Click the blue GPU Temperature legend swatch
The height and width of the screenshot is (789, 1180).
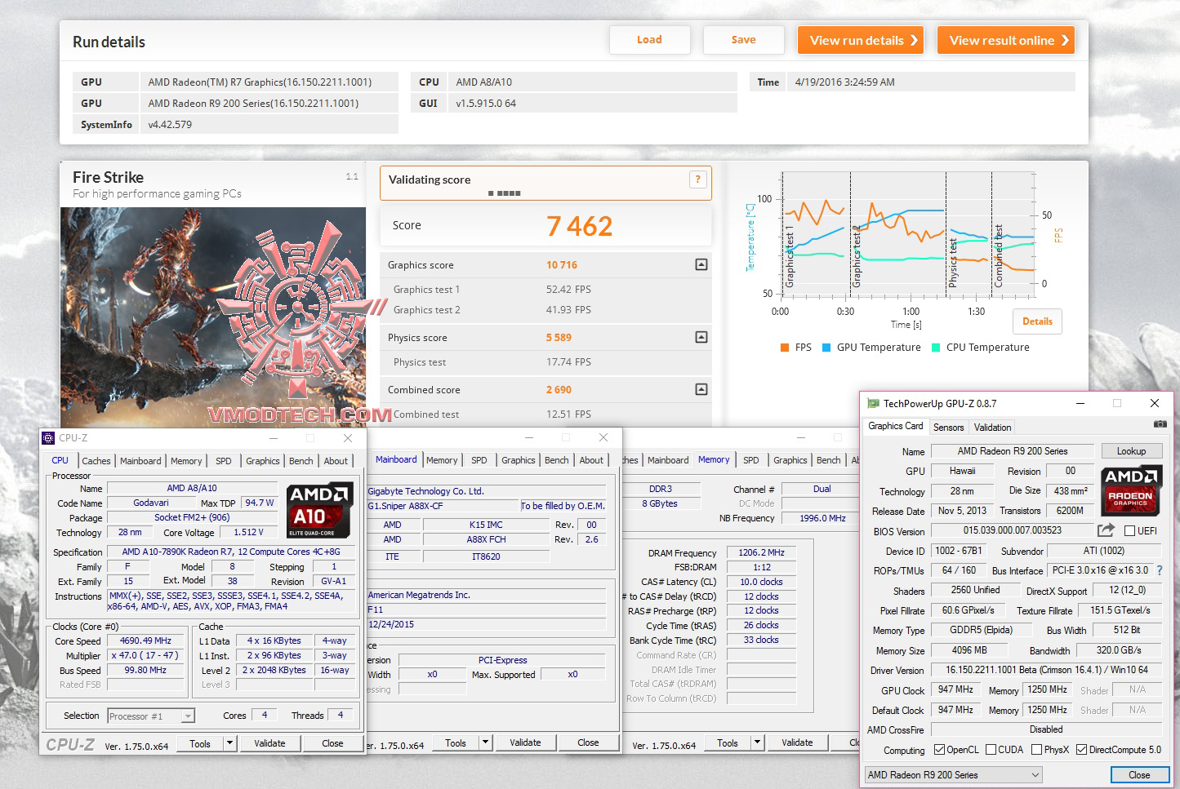(826, 348)
